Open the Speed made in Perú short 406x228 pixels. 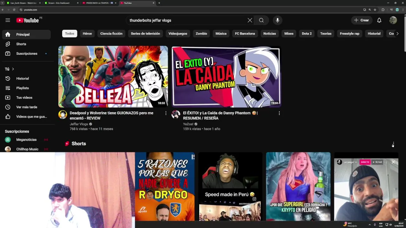coord(230,187)
